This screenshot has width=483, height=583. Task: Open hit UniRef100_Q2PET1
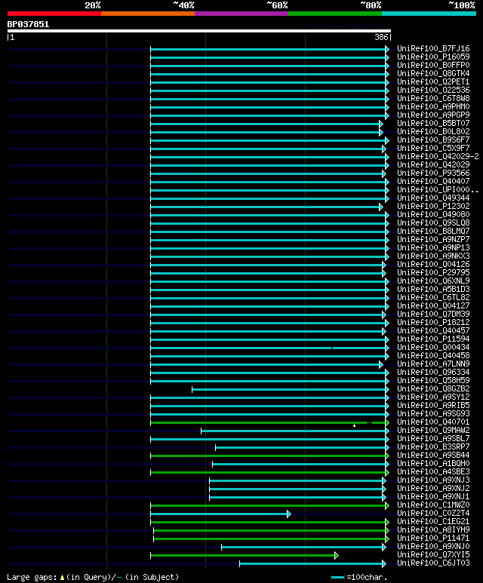point(433,81)
